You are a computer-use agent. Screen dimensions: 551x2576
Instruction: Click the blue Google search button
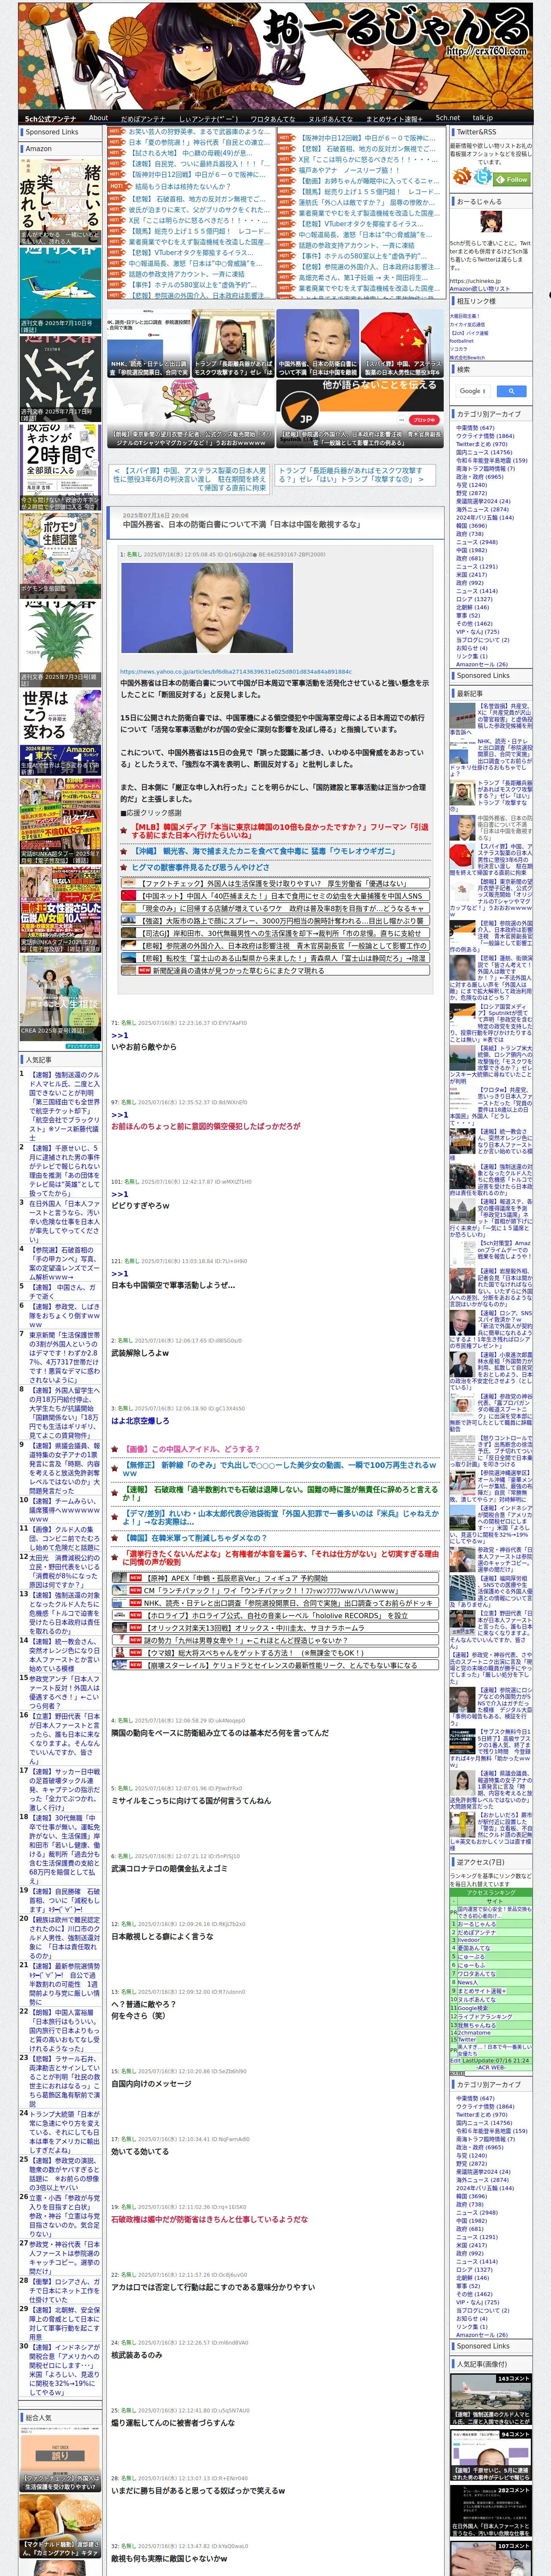[511, 391]
